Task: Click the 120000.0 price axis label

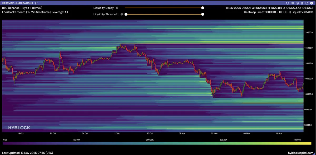Action: [x=309, y=32]
